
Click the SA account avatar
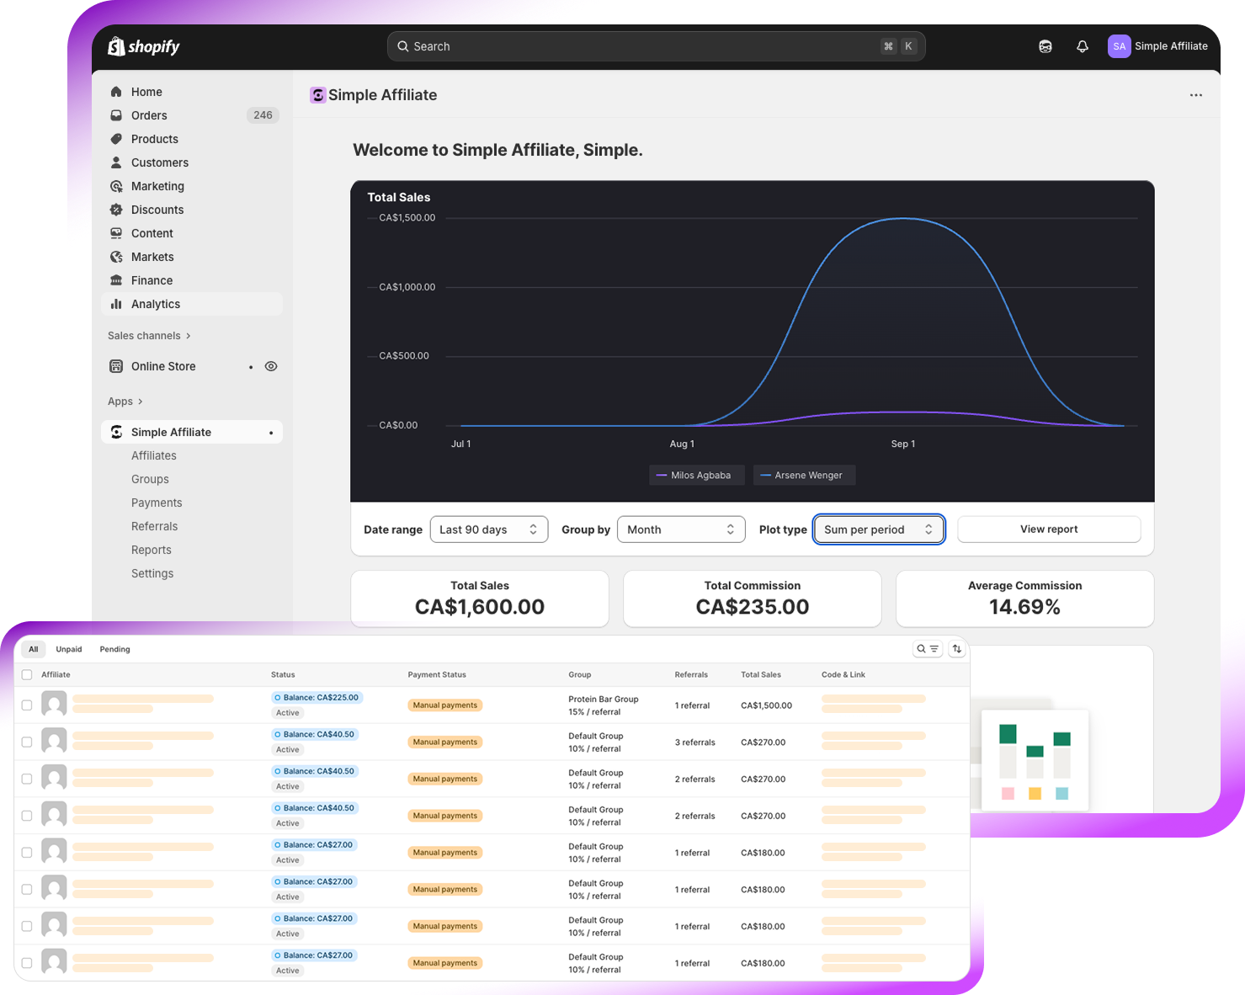[x=1119, y=46]
